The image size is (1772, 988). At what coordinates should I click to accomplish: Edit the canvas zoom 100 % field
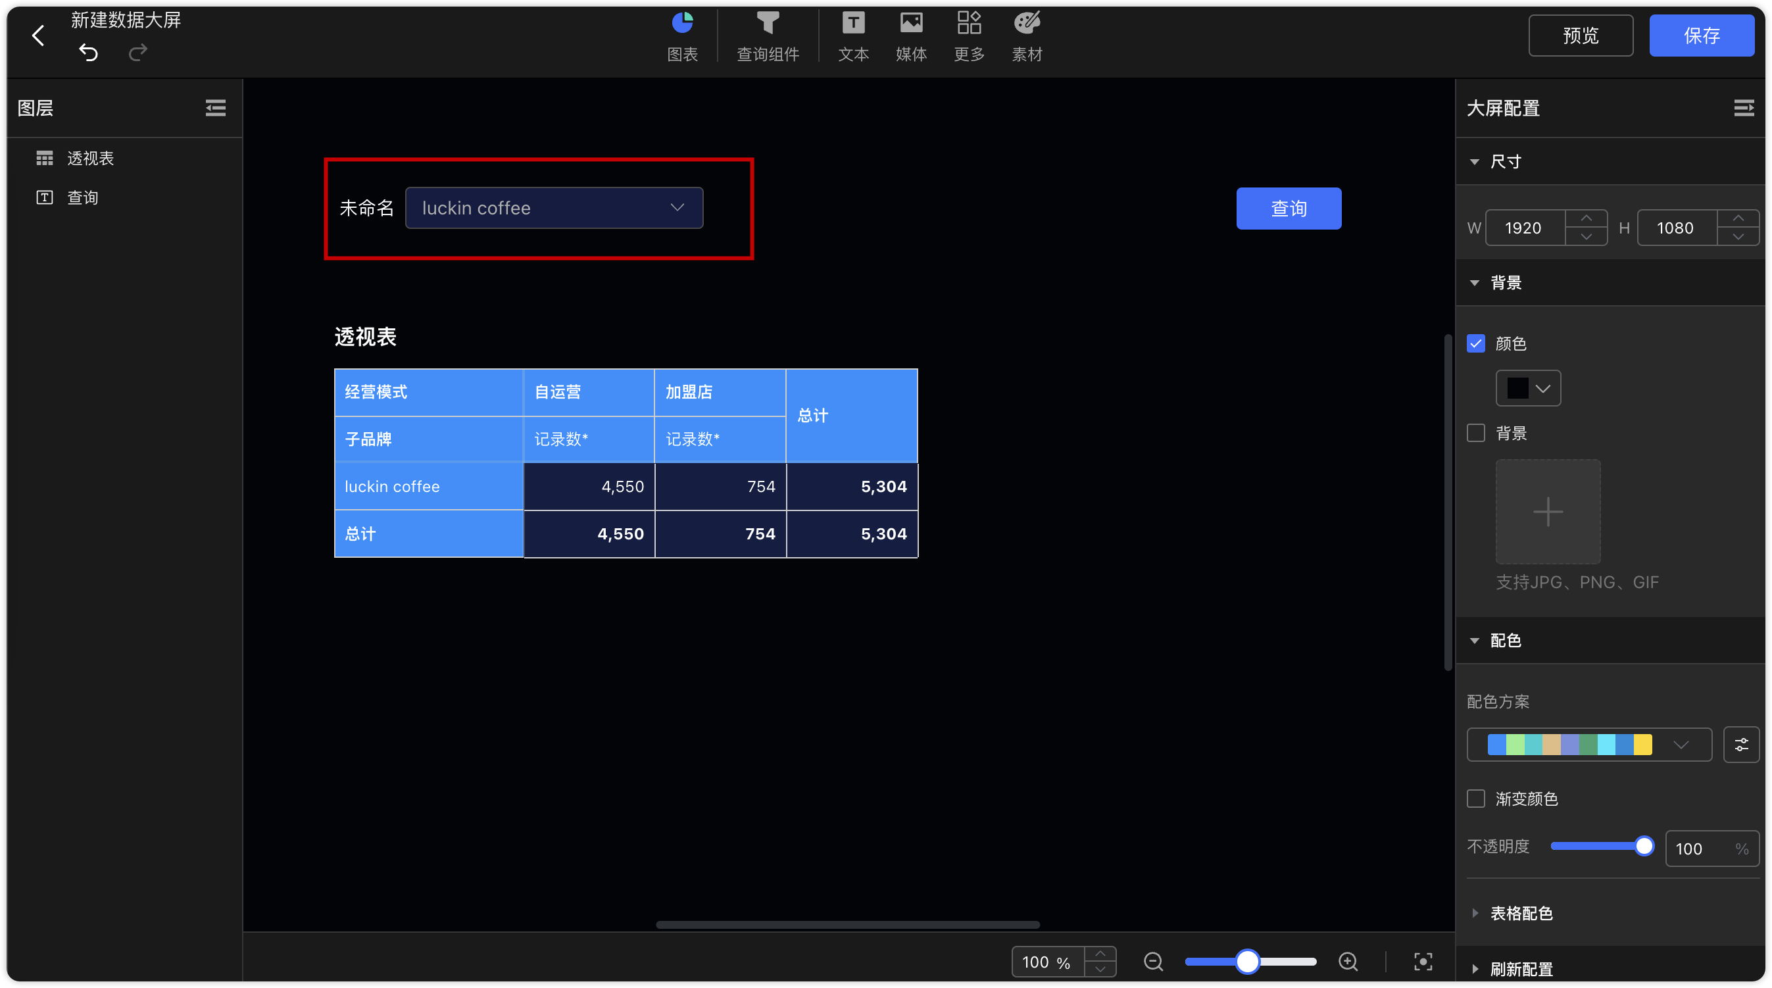pyautogui.click(x=1048, y=962)
